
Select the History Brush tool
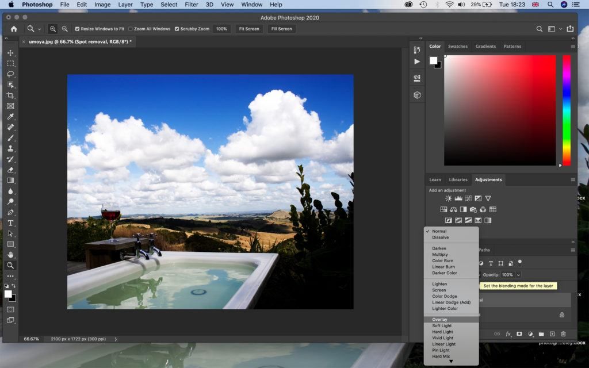point(10,159)
